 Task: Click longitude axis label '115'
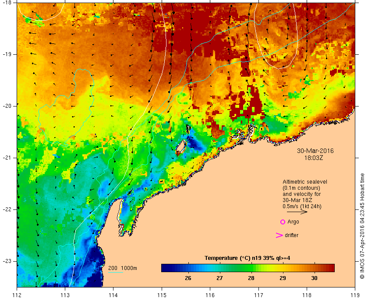[x=162, y=295]
